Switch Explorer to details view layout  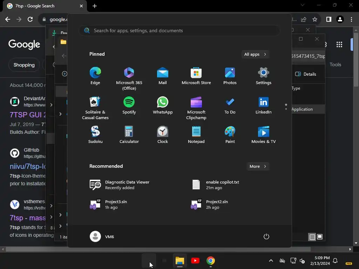click(312, 237)
